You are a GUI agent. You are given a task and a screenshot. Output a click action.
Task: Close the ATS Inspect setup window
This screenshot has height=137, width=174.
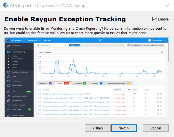point(168,5)
